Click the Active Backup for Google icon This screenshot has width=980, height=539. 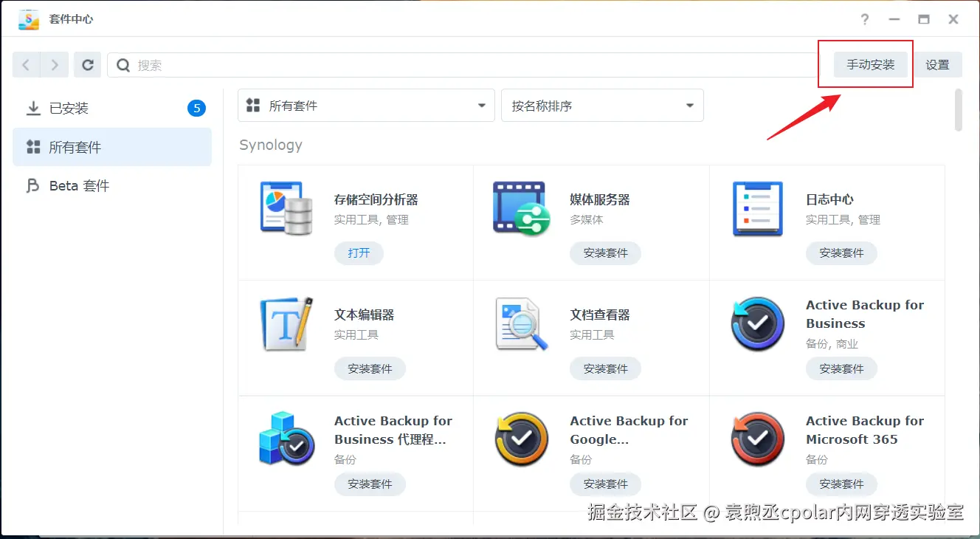point(522,439)
